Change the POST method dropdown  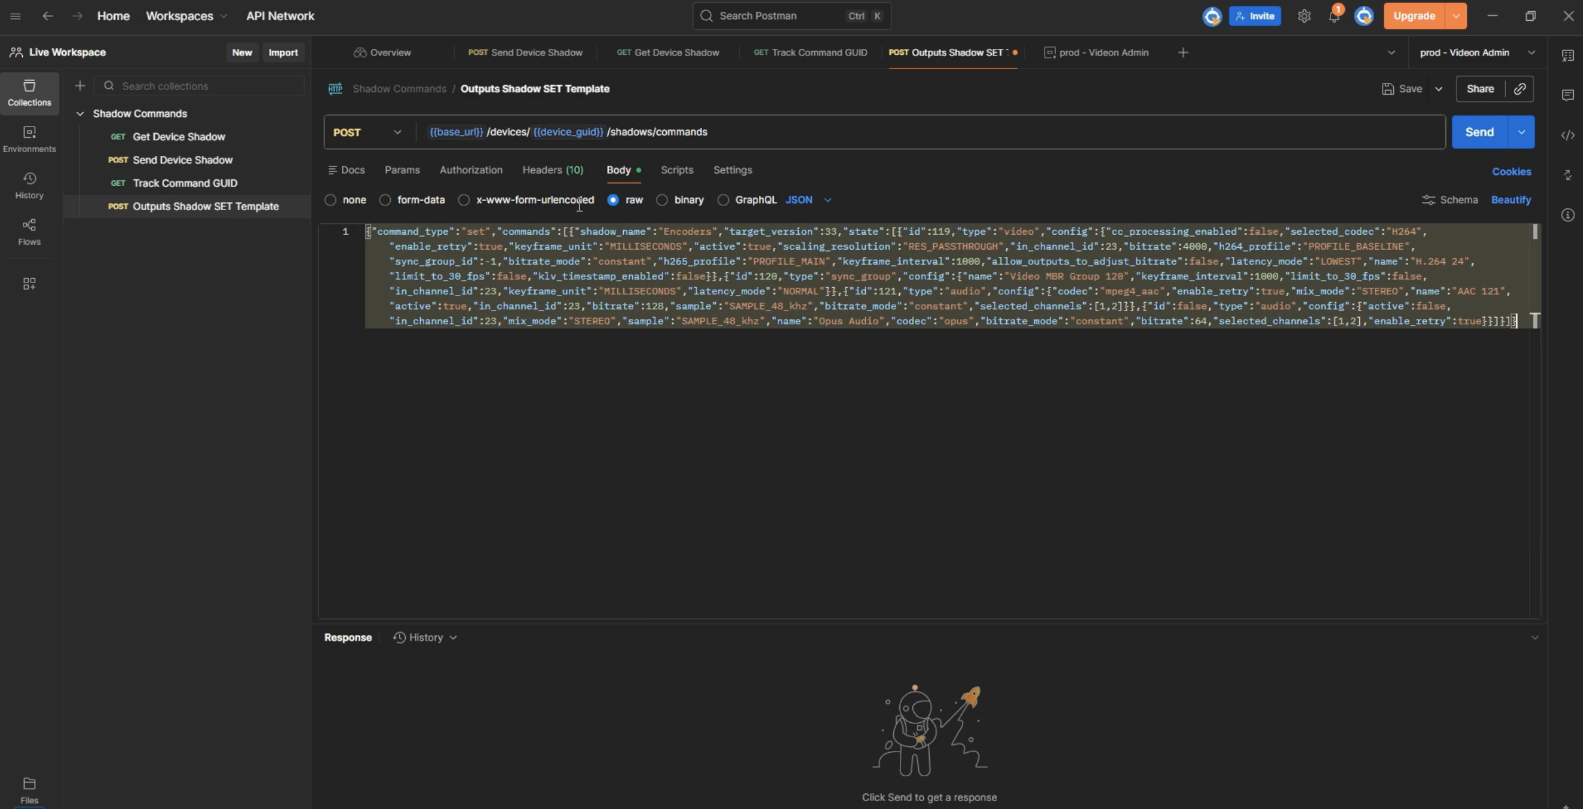coord(367,132)
